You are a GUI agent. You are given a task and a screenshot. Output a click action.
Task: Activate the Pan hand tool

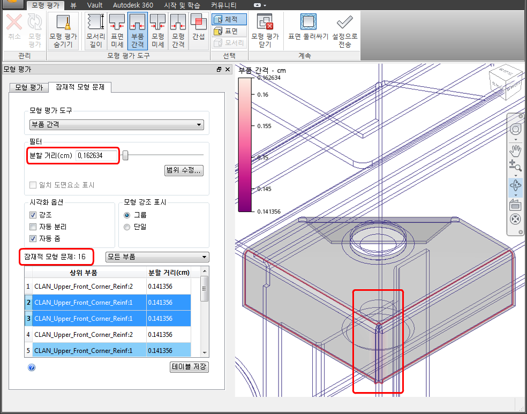[515, 150]
